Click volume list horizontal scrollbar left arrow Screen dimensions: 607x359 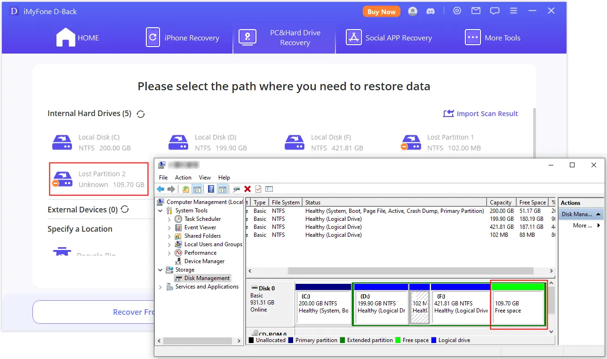pos(250,271)
